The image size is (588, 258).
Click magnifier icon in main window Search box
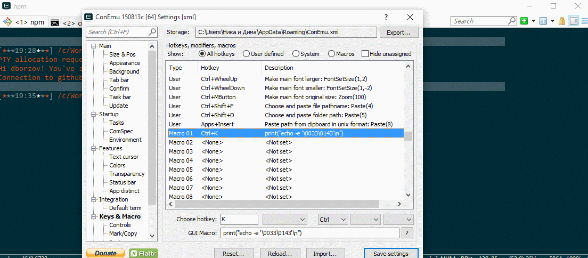pos(512,21)
